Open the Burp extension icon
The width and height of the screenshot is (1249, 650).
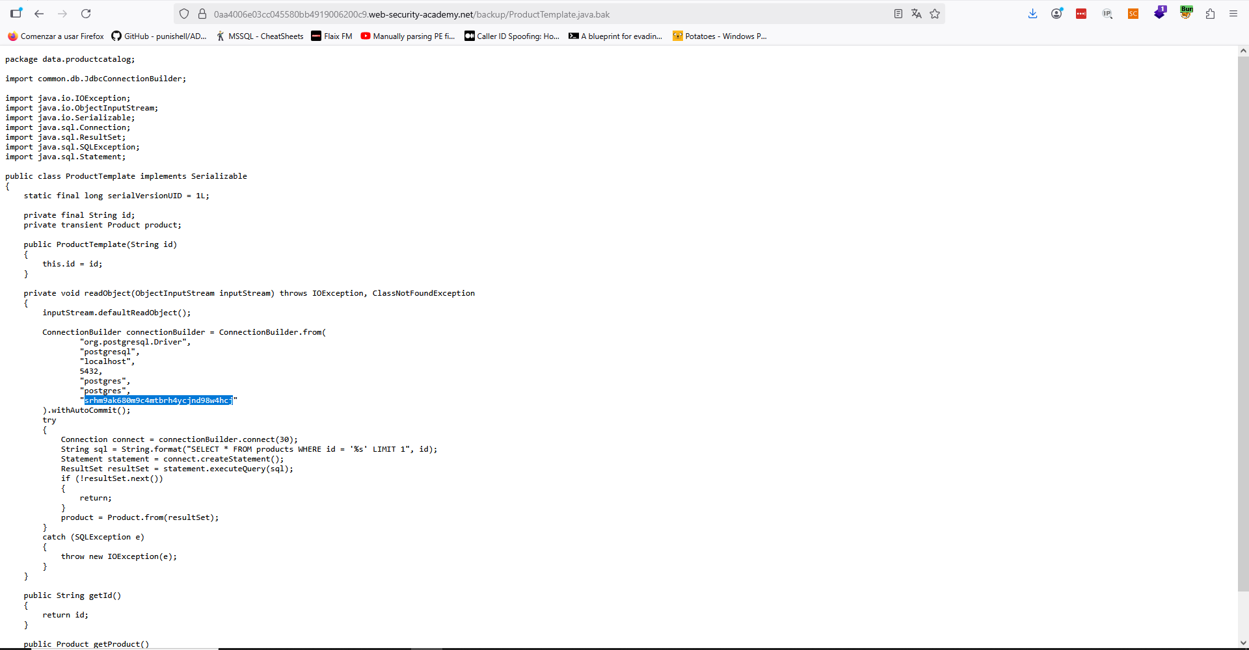[x=1186, y=13]
